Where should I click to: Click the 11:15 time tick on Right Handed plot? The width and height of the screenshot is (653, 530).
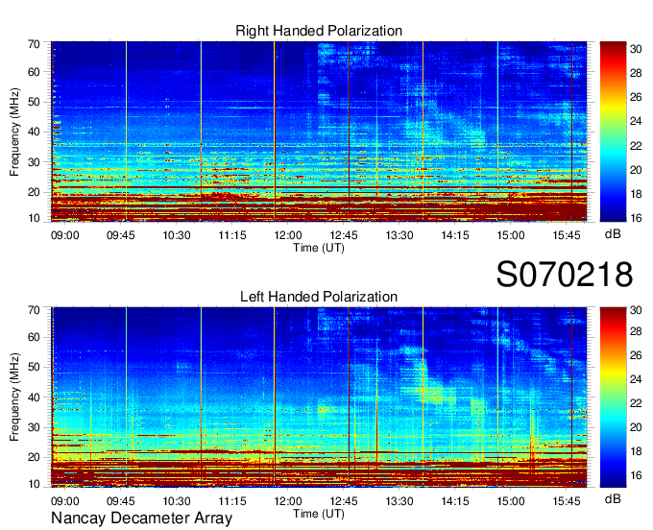pyautogui.click(x=232, y=235)
